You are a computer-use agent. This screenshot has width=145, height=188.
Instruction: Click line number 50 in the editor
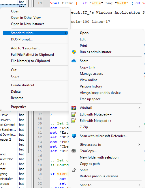(x=40, y=174)
